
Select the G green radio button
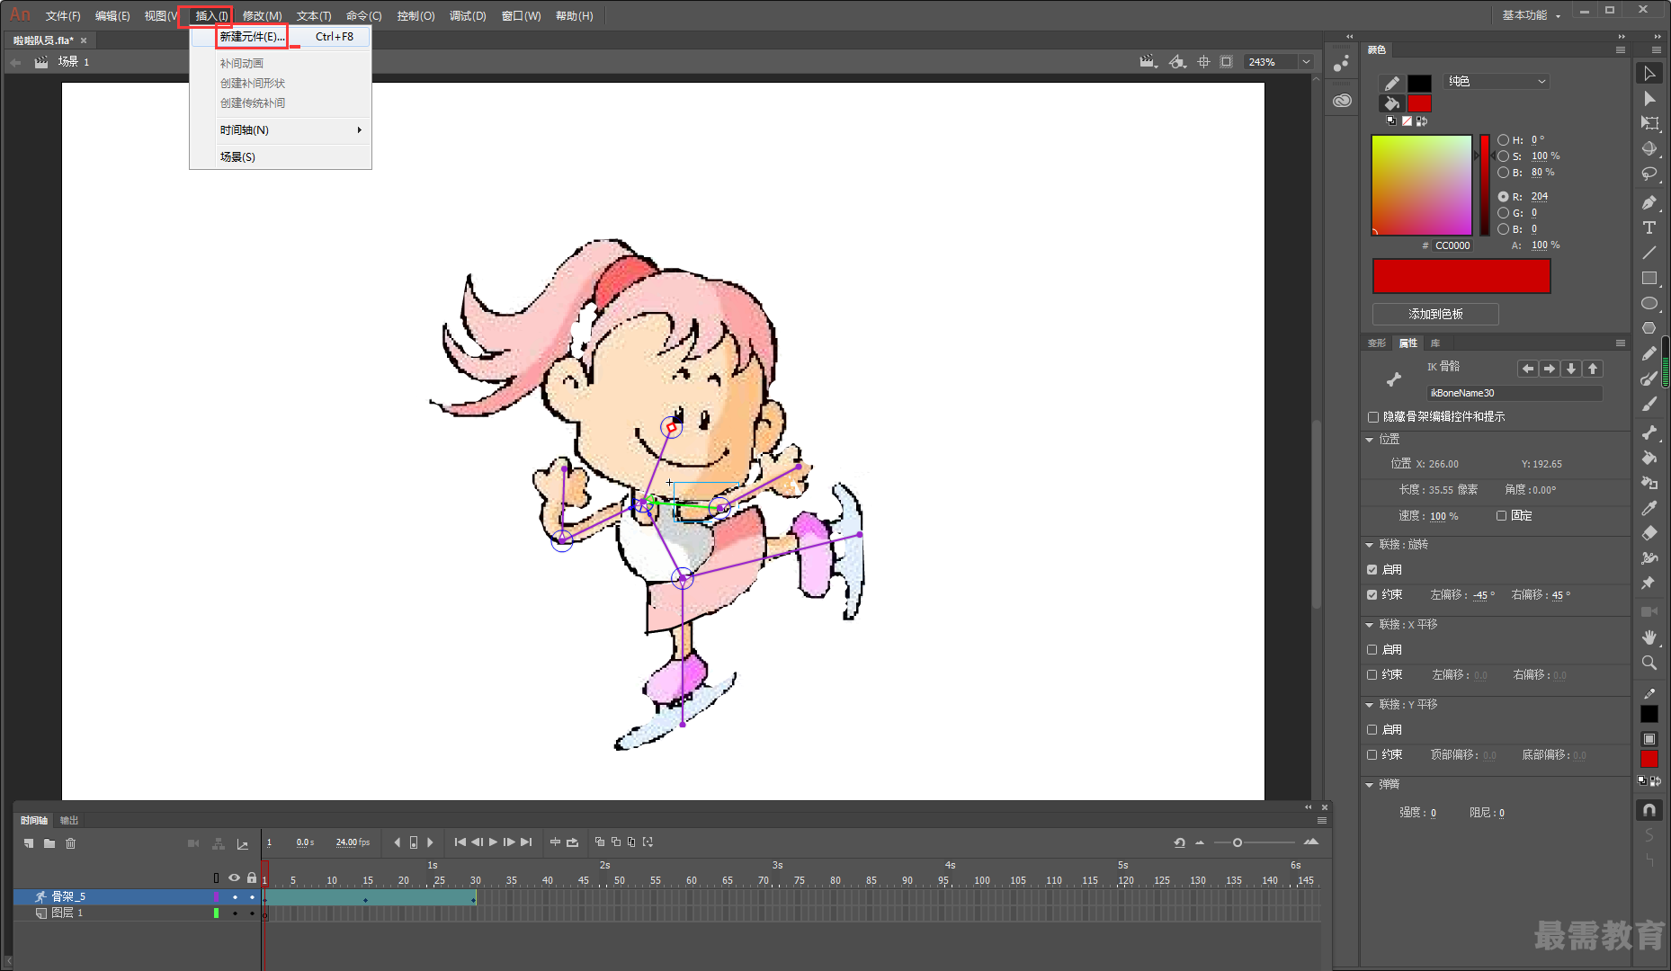pyautogui.click(x=1503, y=213)
